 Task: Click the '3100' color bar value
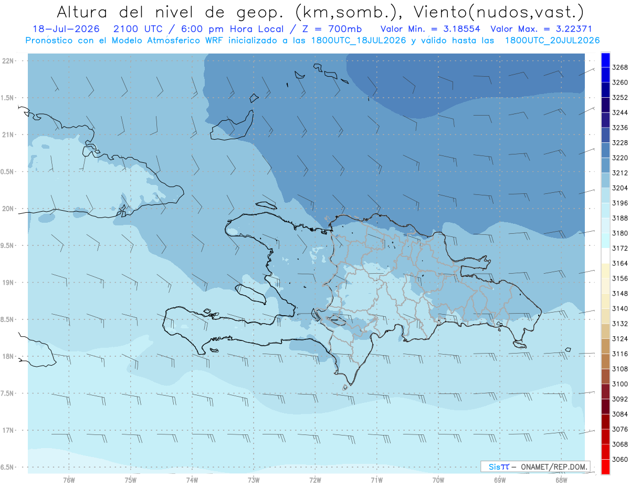point(620,384)
